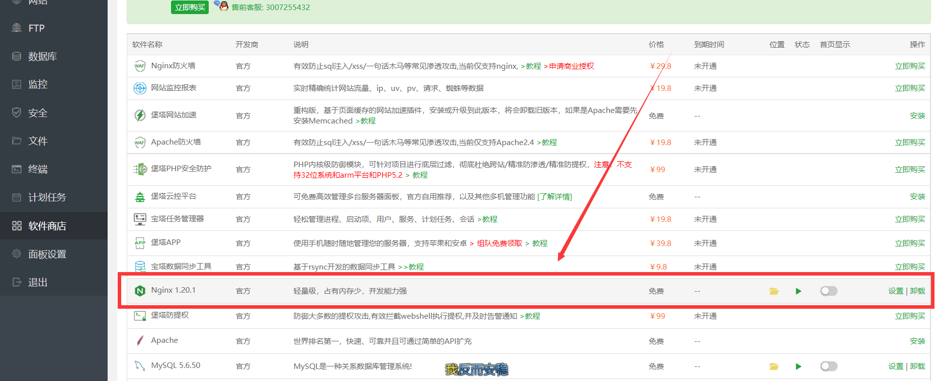
Task: Click the MySQL 5.6.50 dolphin icon
Action: [140, 366]
